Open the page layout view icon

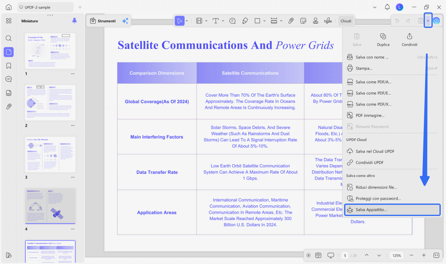[318, 255]
